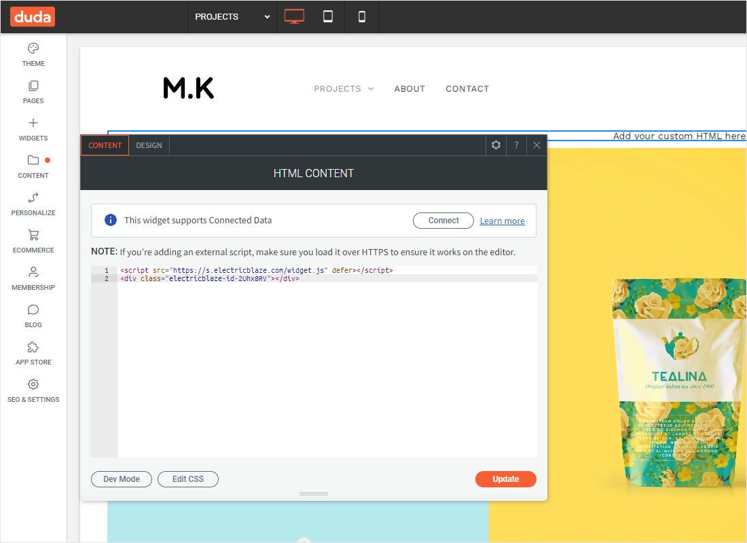This screenshot has height=543, width=747.
Task: Switch to the DESIGN tab
Action: point(149,145)
